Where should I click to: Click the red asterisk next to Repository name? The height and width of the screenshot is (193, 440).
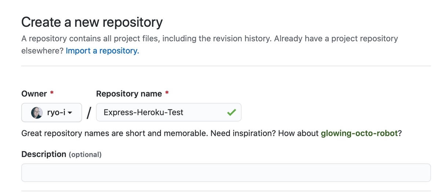[x=167, y=93]
